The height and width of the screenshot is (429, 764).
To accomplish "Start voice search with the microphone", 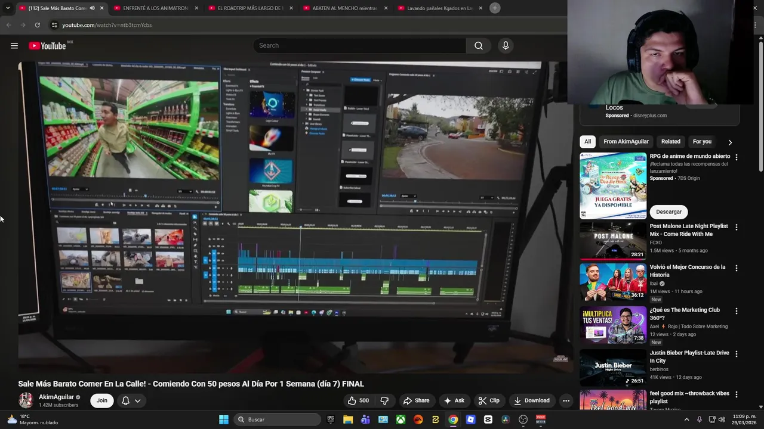I will [506, 46].
